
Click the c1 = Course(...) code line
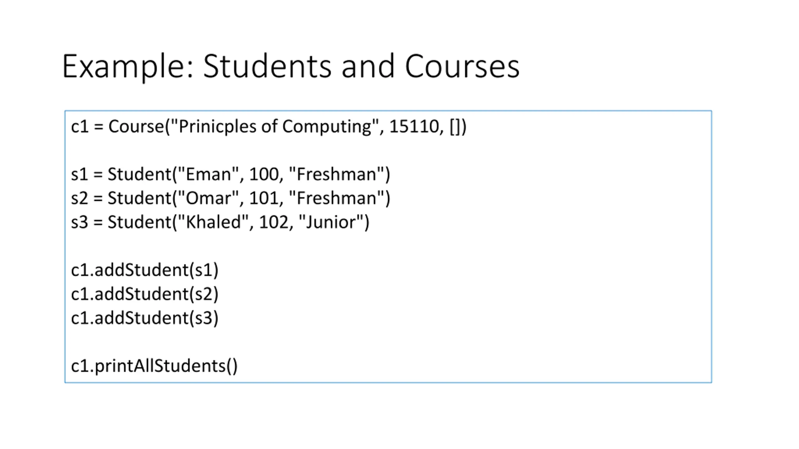269,127
